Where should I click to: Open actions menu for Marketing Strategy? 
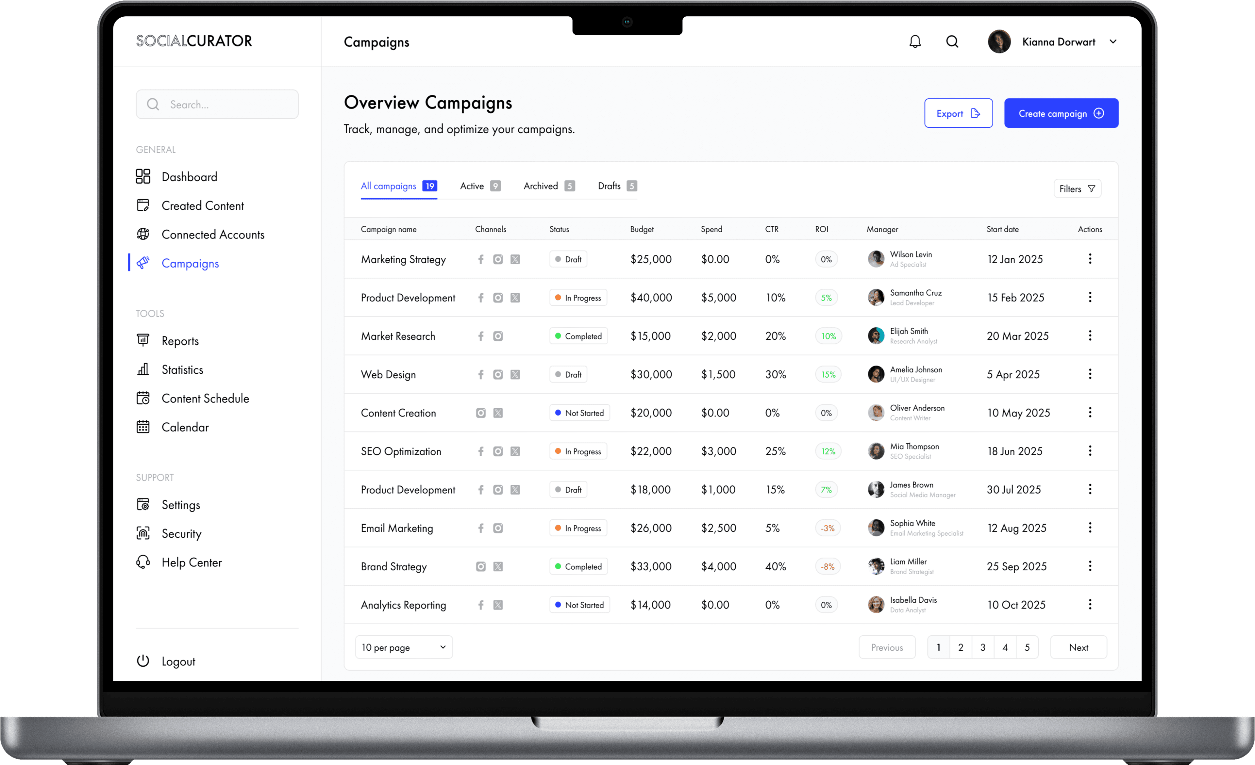pyautogui.click(x=1090, y=259)
